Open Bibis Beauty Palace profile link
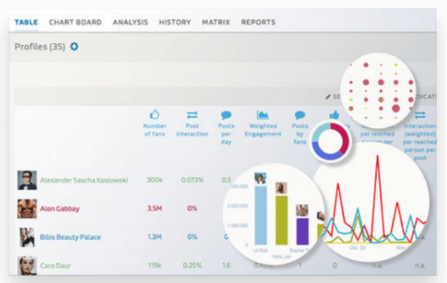The width and height of the screenshot is (447, 283). [x=71, y=237]
